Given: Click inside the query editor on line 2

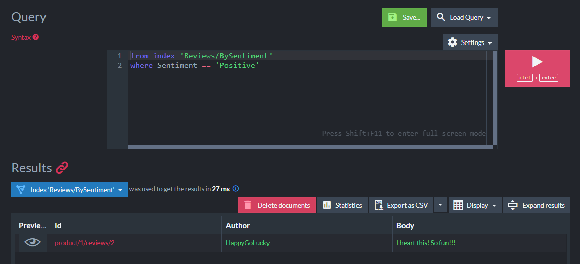Looking at the screenshot, I should (x=303, y=66).
